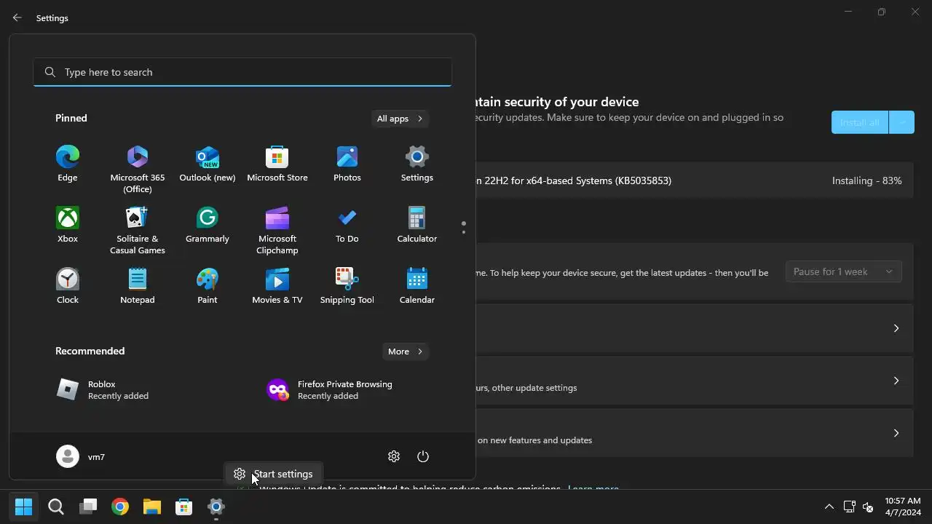This screenshot has width=932, height=524.
Task: Switch to Settings window via taskbar icon
Action: (x=216, y=507)
